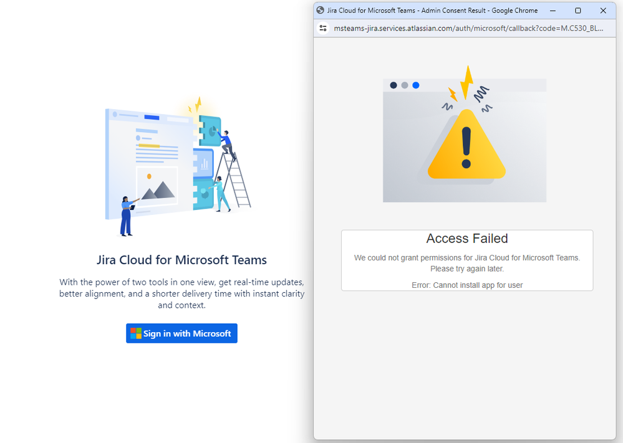Click the "Jira Cloud for Microsoft Teams" heading
Viewport: 623px width, 443px height.
[x=181, y=260]
